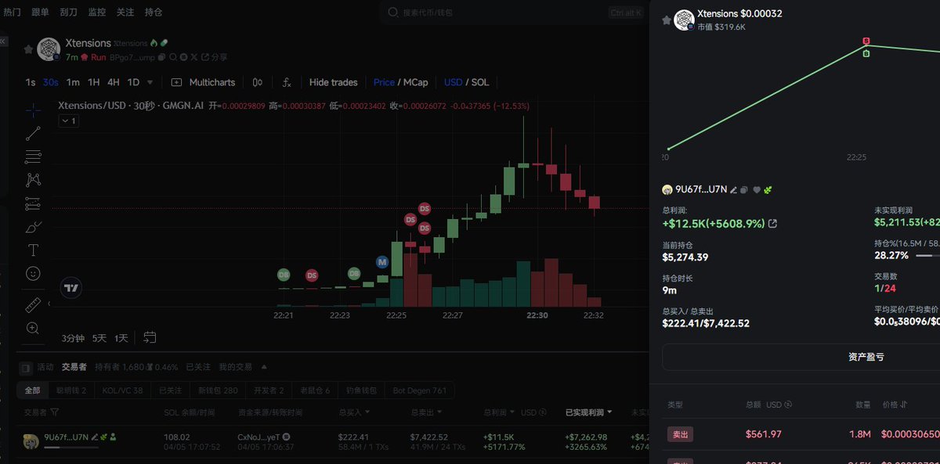Click the star in right-side panel
The width and height of the screenshot is (940, 464).
(x=667, y=20)
